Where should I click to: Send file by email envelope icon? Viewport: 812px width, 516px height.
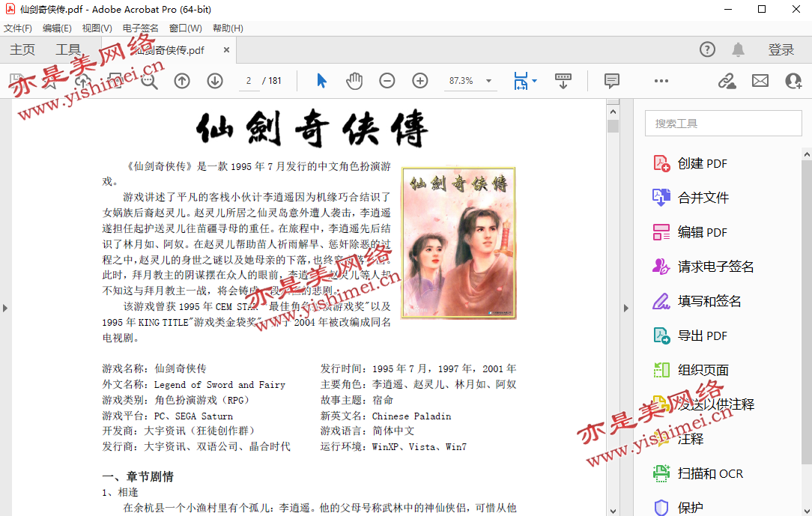coord(760,81)
